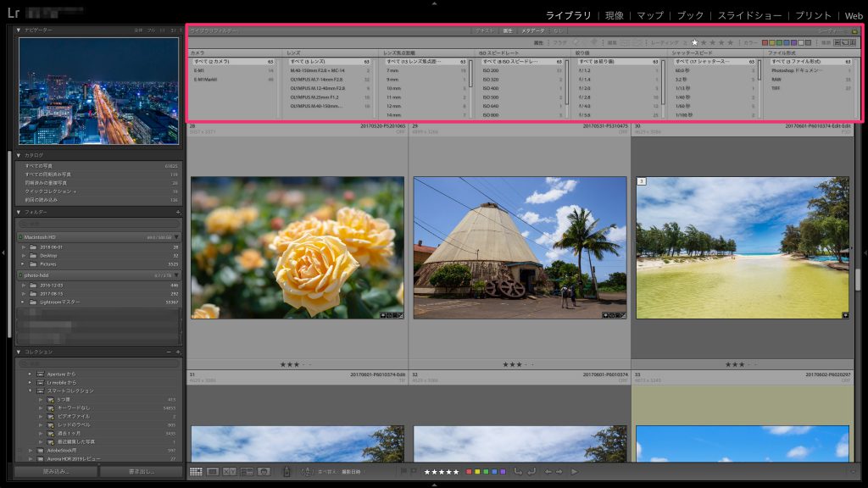
Task: Collapse the スマートコレクション set
Action: click(30, 391)
